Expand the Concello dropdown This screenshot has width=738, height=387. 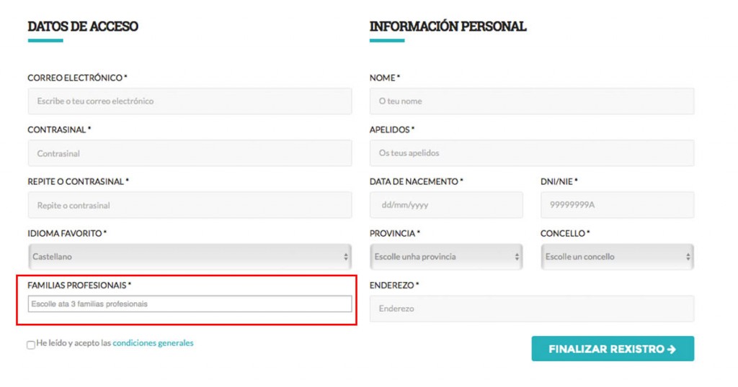coord(617,256)
